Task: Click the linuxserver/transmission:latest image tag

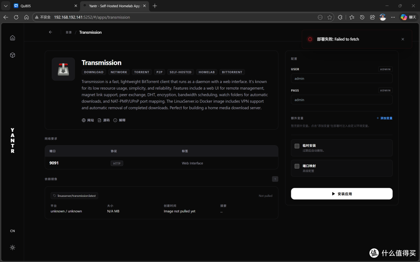Action: 74,196
